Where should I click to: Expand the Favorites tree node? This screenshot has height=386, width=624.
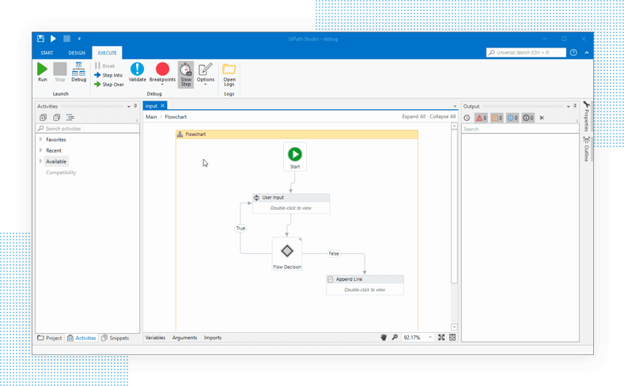click(40, 140)
